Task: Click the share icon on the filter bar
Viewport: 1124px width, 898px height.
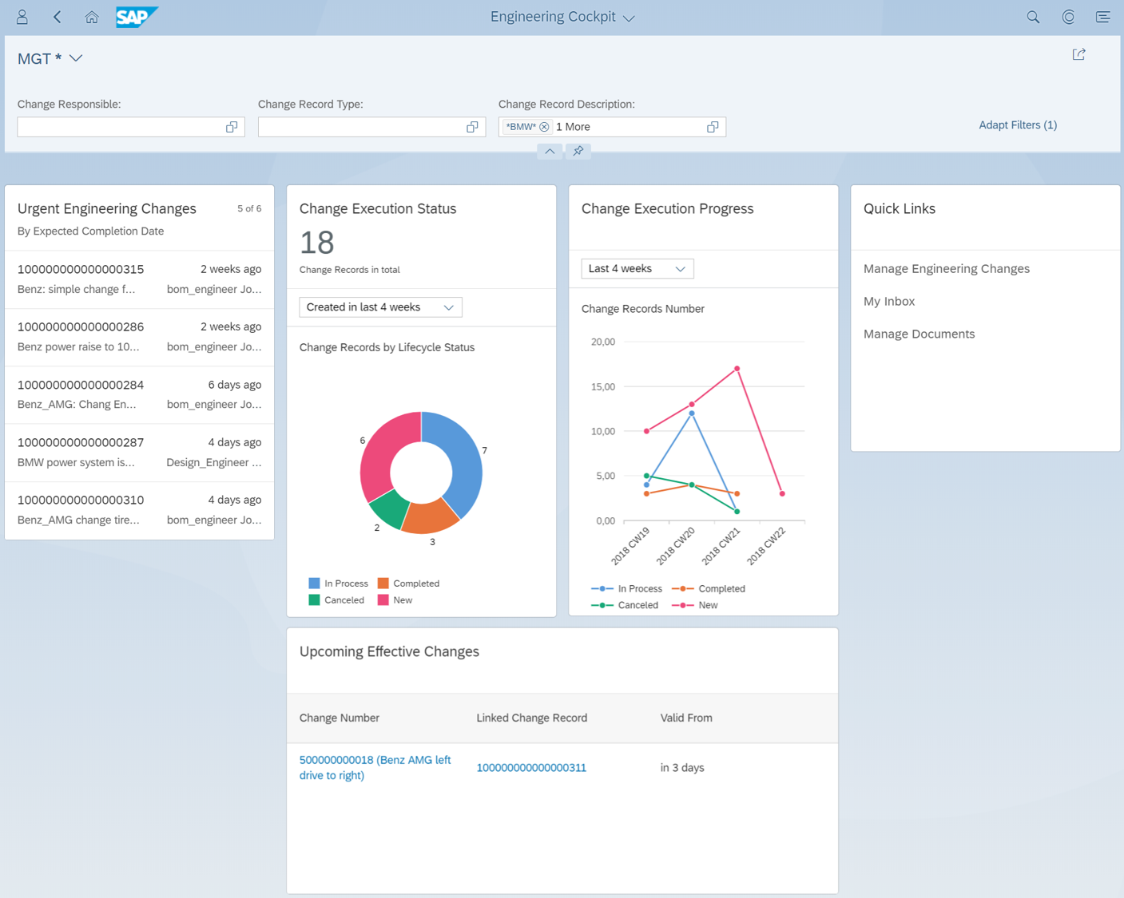Action: (1079, 54)
